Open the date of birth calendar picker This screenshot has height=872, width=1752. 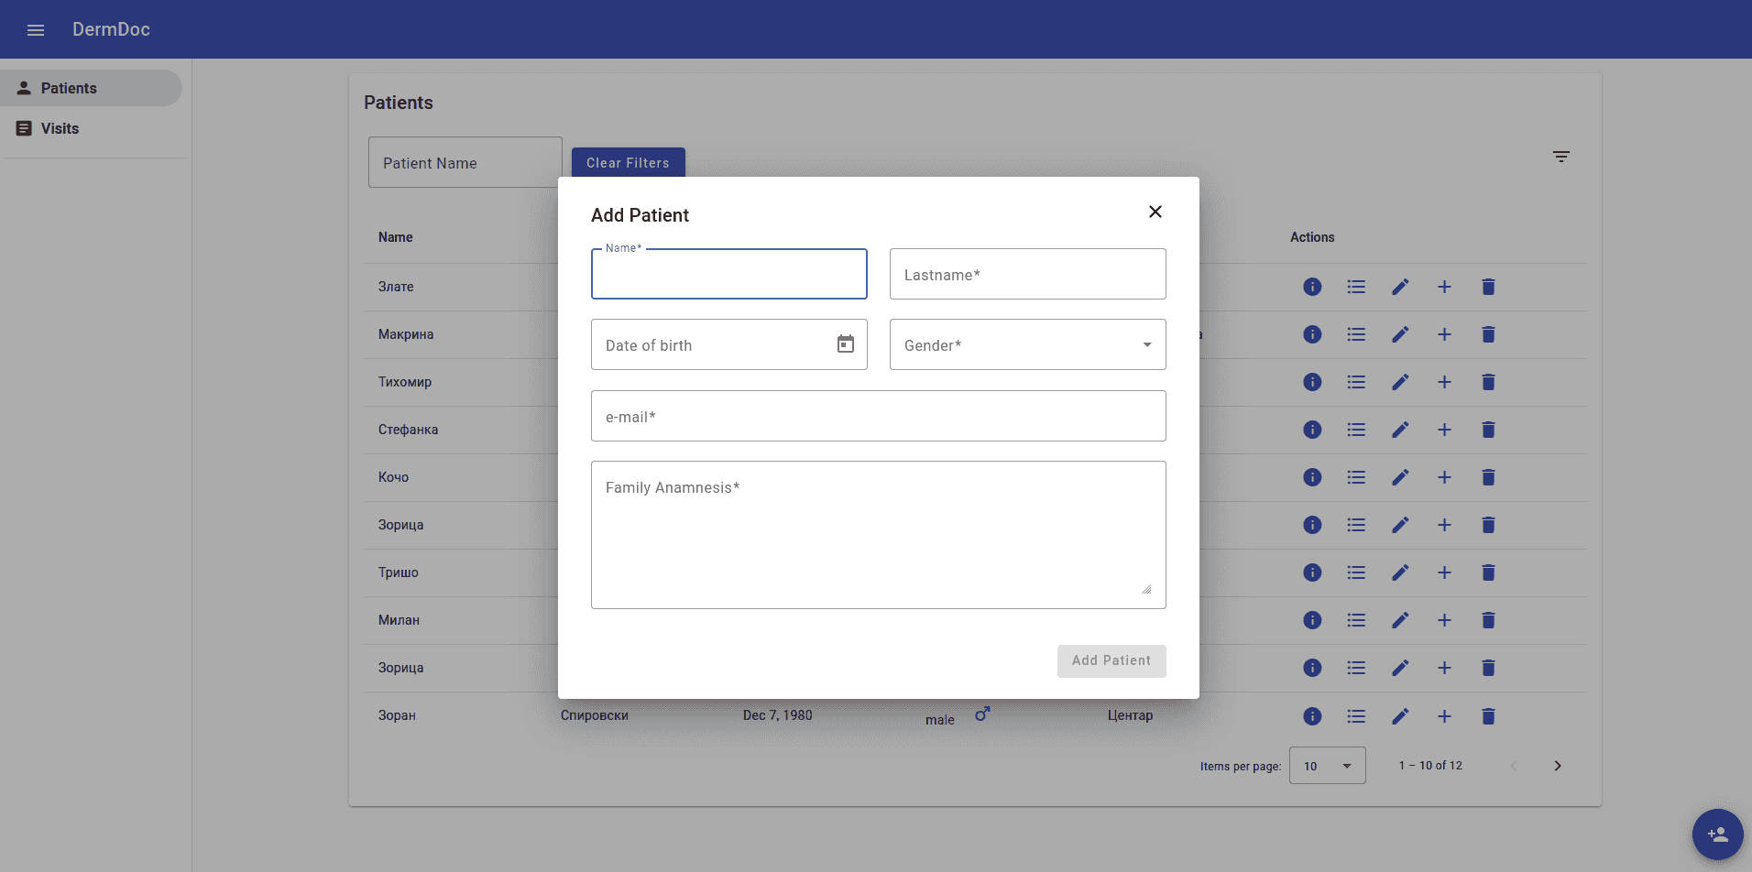pos(845,344)
